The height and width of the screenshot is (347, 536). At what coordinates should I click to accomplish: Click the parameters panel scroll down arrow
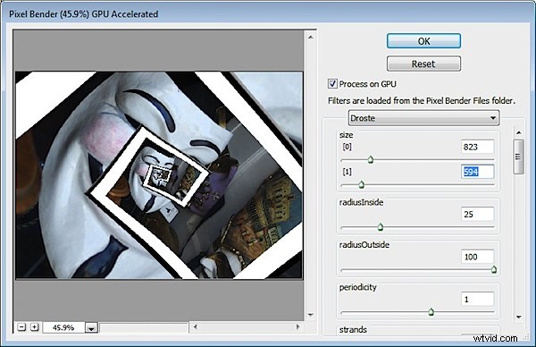(518, 317)
